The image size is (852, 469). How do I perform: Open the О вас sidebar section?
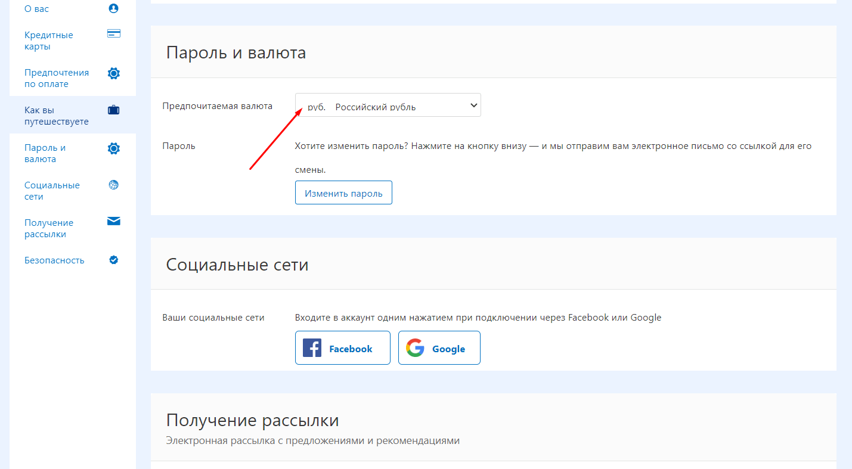click(x=36, y=9)
